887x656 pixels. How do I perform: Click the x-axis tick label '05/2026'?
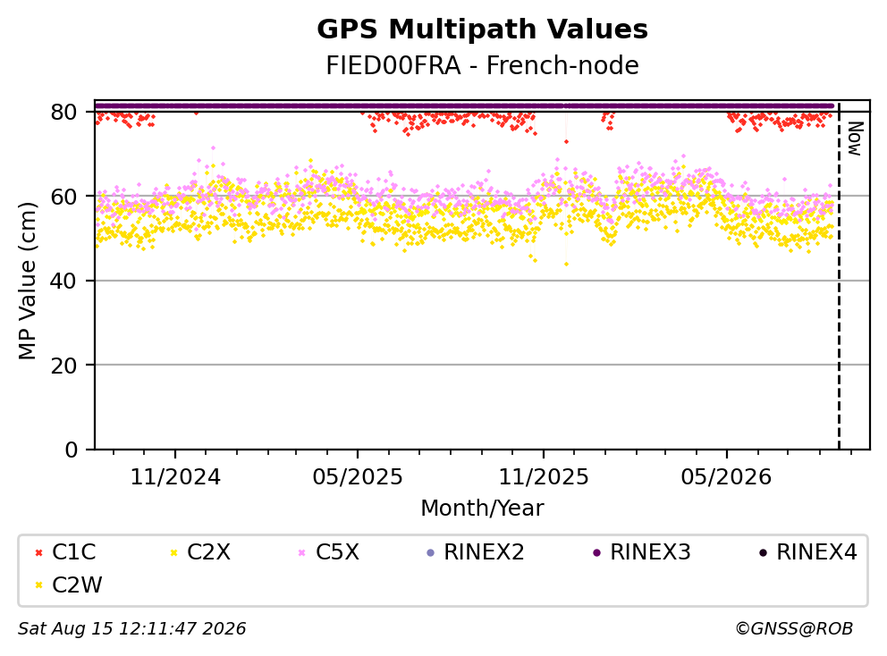point(726,477)
